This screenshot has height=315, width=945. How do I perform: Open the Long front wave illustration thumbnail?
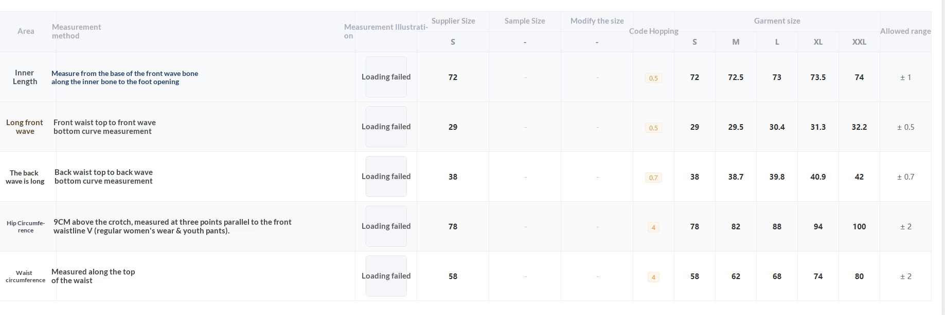pos(386,127)
